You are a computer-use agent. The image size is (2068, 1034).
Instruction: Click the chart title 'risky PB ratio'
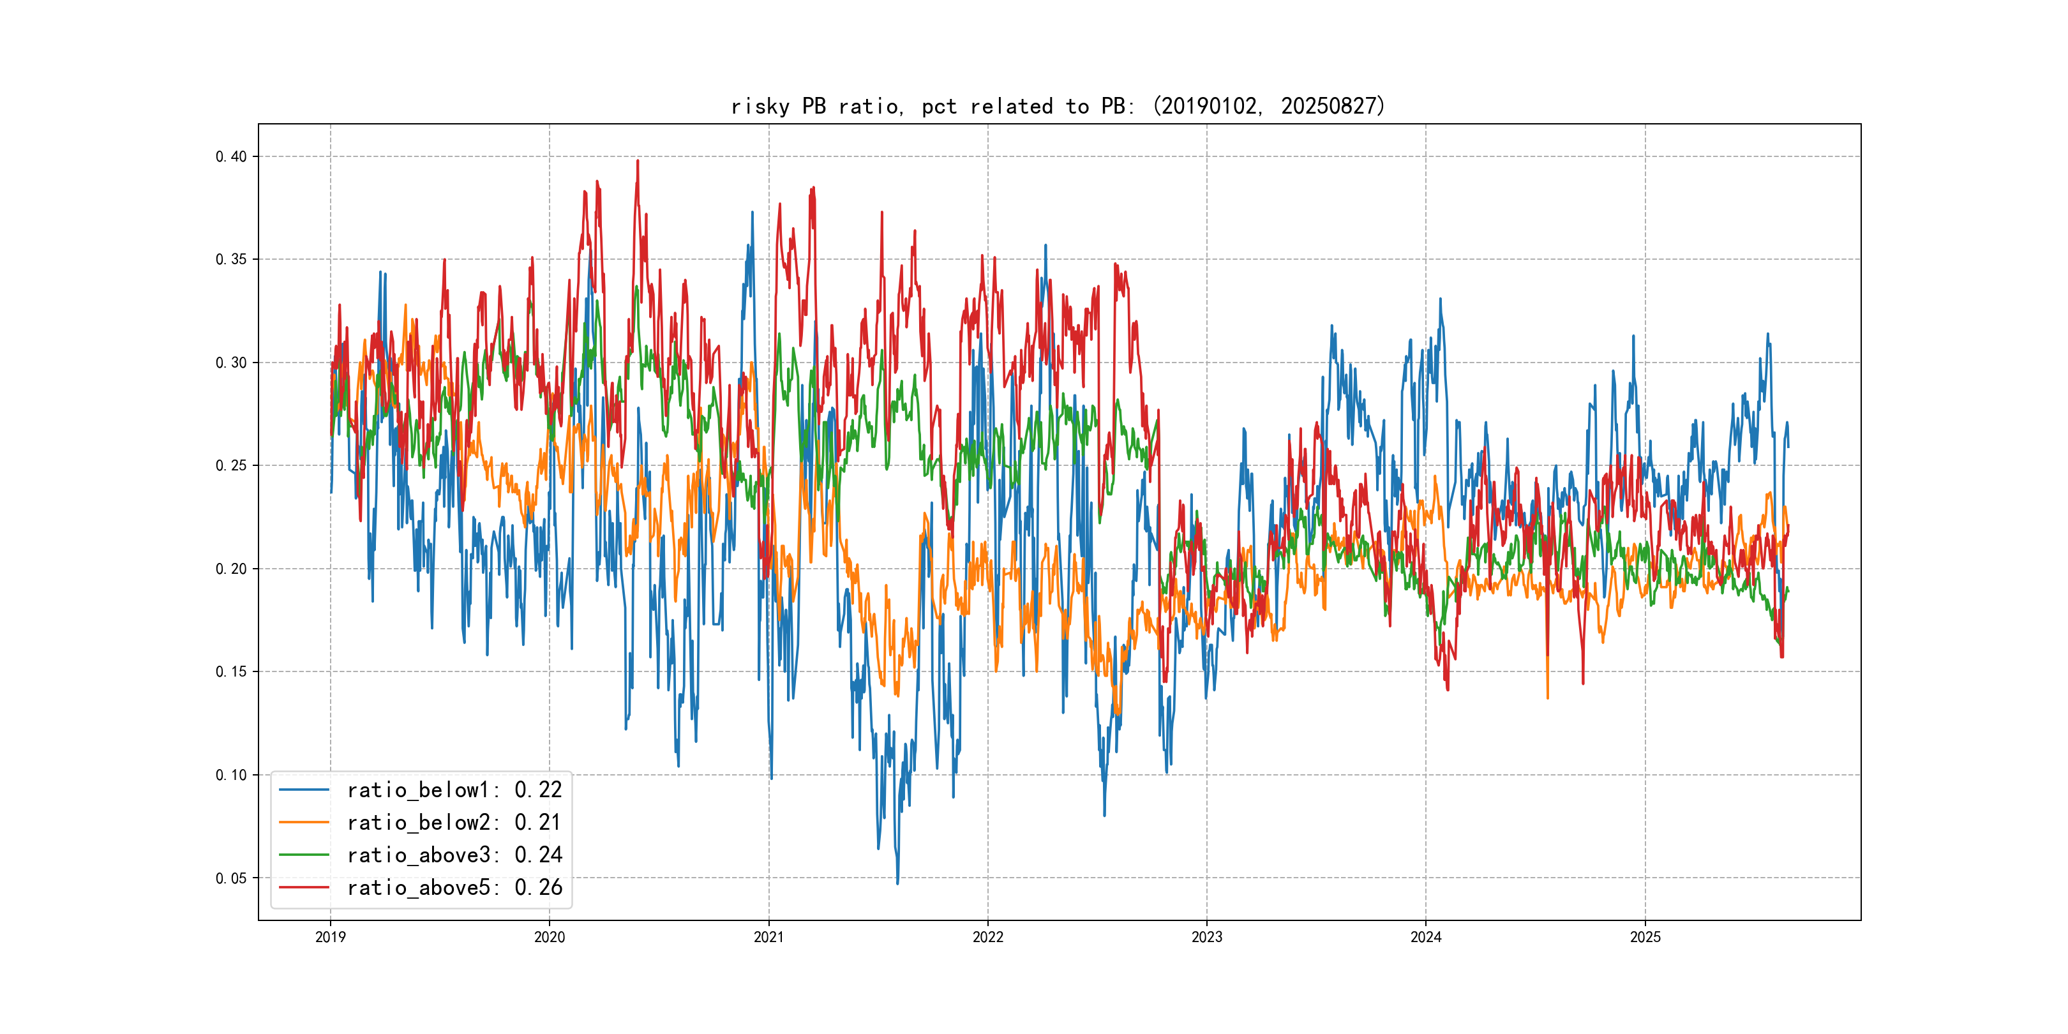tap(1058, 106)
